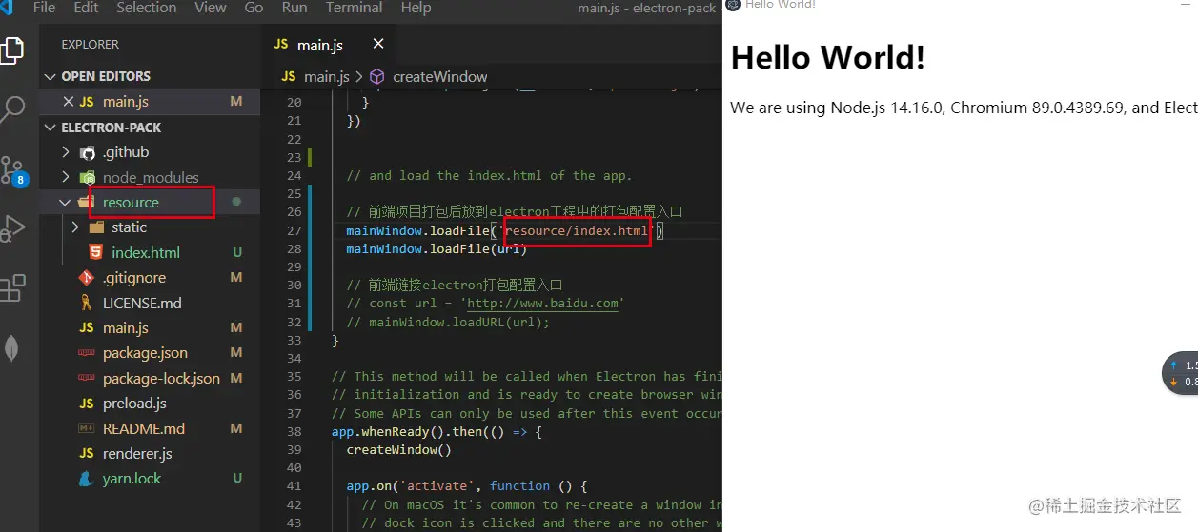Open .gitignore file
The height and width of the screenshot is (532, 1198).
[x=134, y=278]
